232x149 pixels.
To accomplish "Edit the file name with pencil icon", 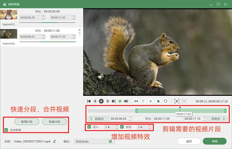I will tap(55, 141).
